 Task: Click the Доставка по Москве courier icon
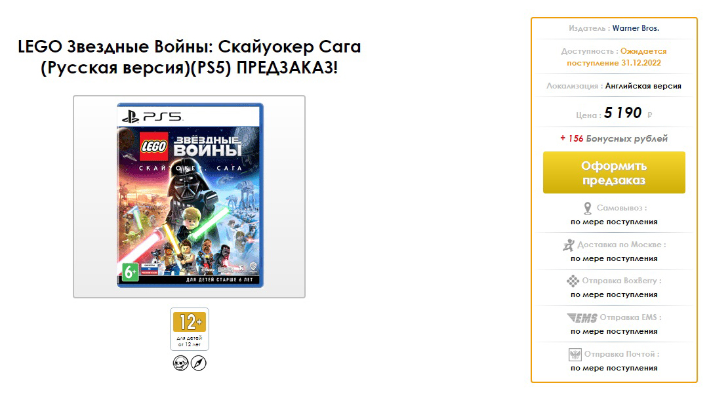569,245
